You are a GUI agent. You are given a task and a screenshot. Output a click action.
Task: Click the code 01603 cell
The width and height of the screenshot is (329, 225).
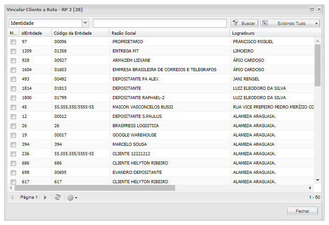[80, 70]
